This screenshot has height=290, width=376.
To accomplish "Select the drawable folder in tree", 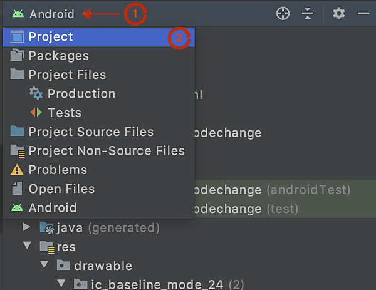I will (x=103, y=266).
